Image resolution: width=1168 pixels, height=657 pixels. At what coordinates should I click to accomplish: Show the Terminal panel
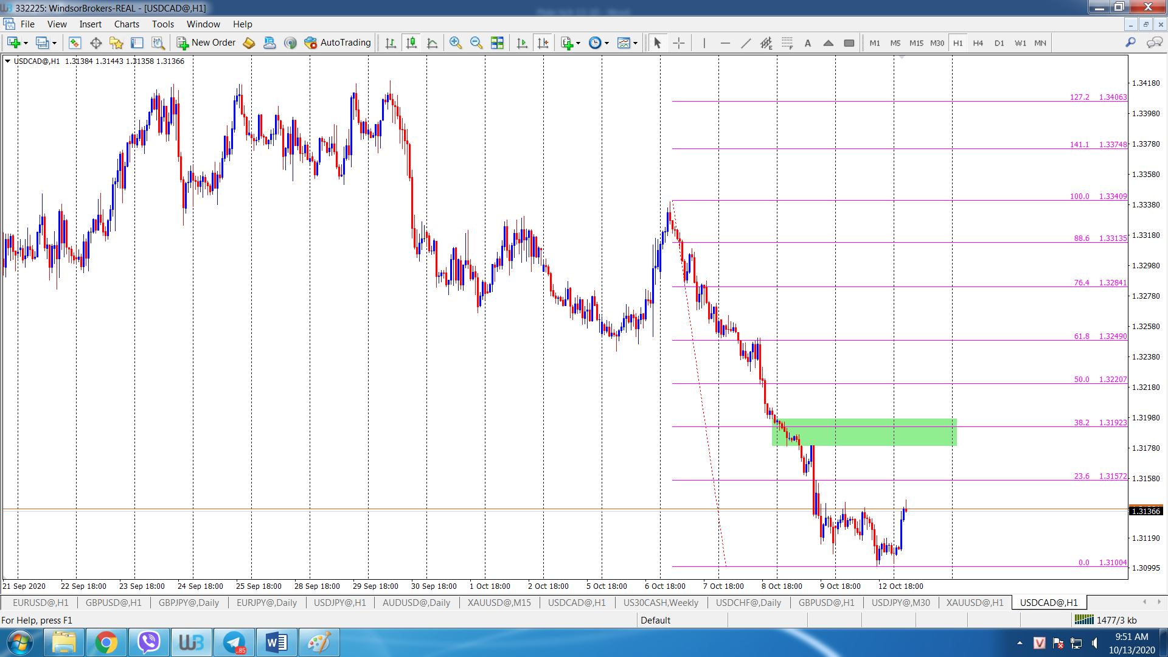coord(137,43)
